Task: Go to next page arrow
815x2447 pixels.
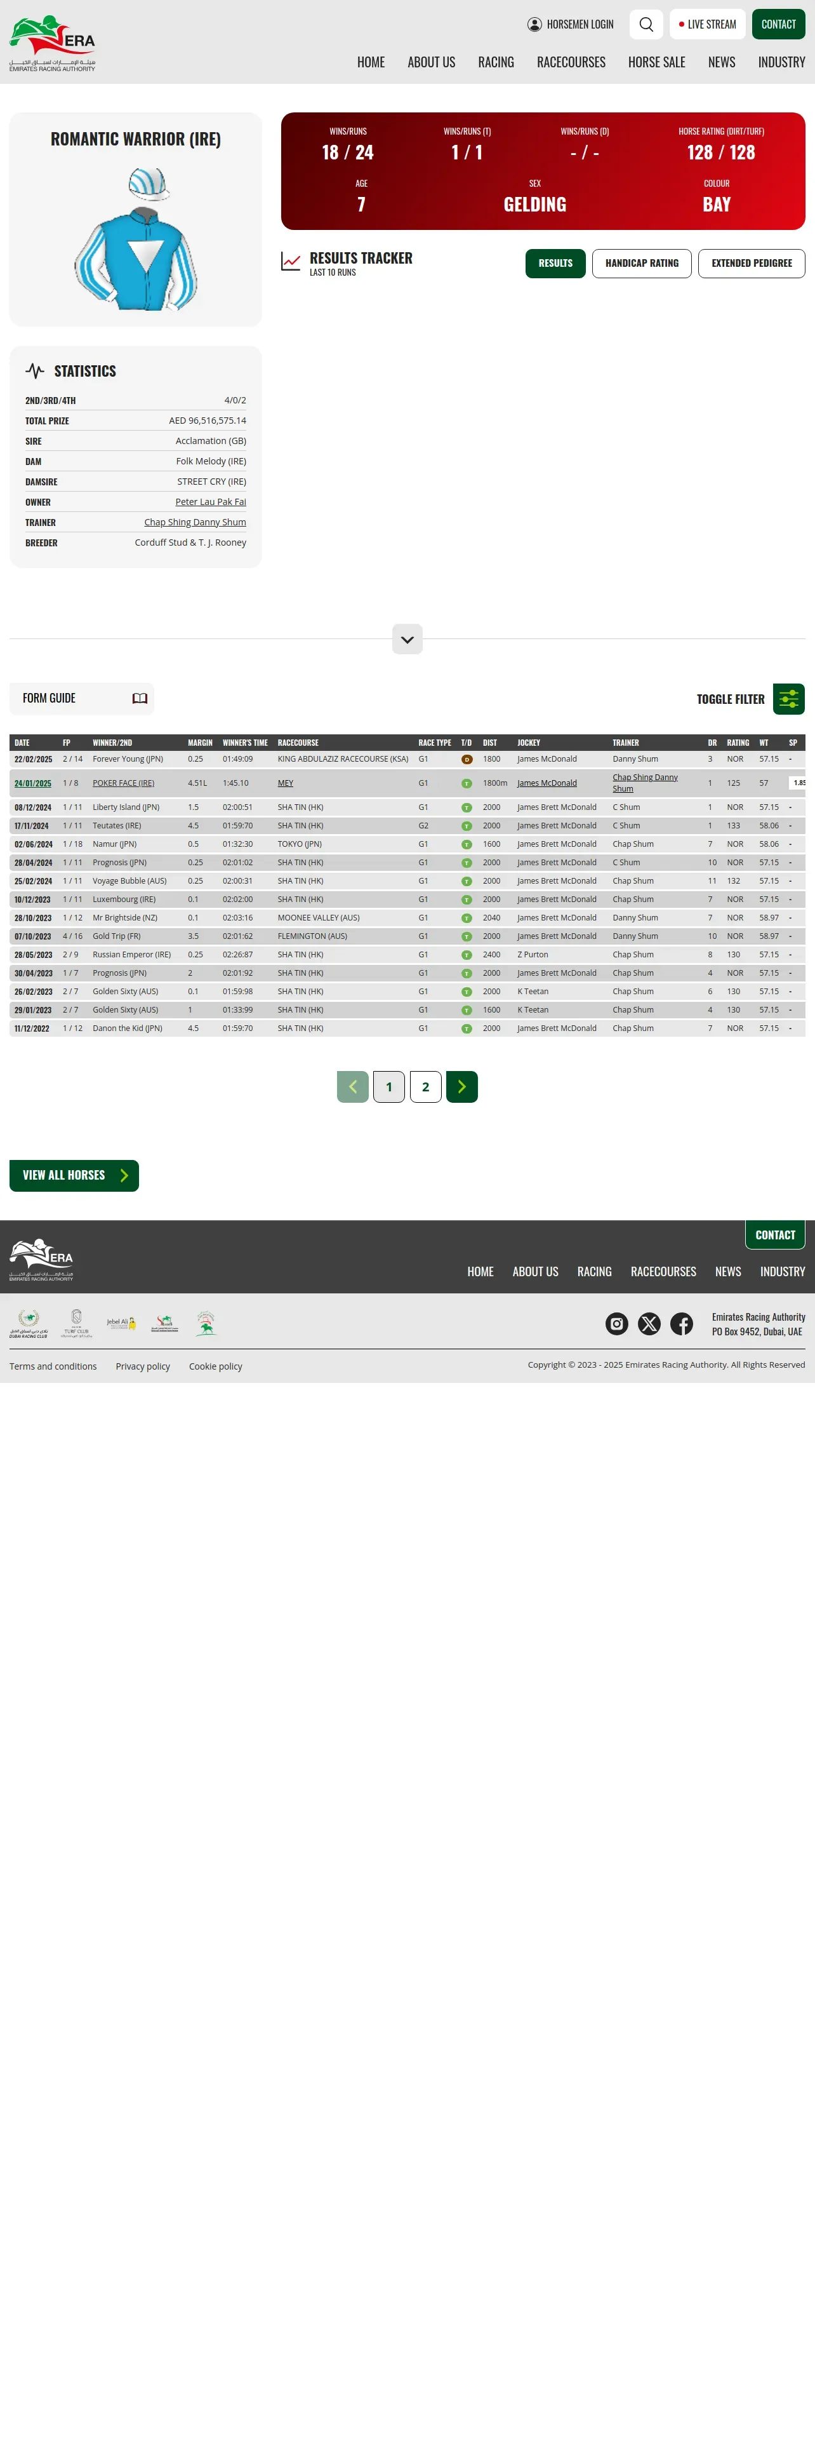Action: pyautogui.click(x=462, y=1087)
